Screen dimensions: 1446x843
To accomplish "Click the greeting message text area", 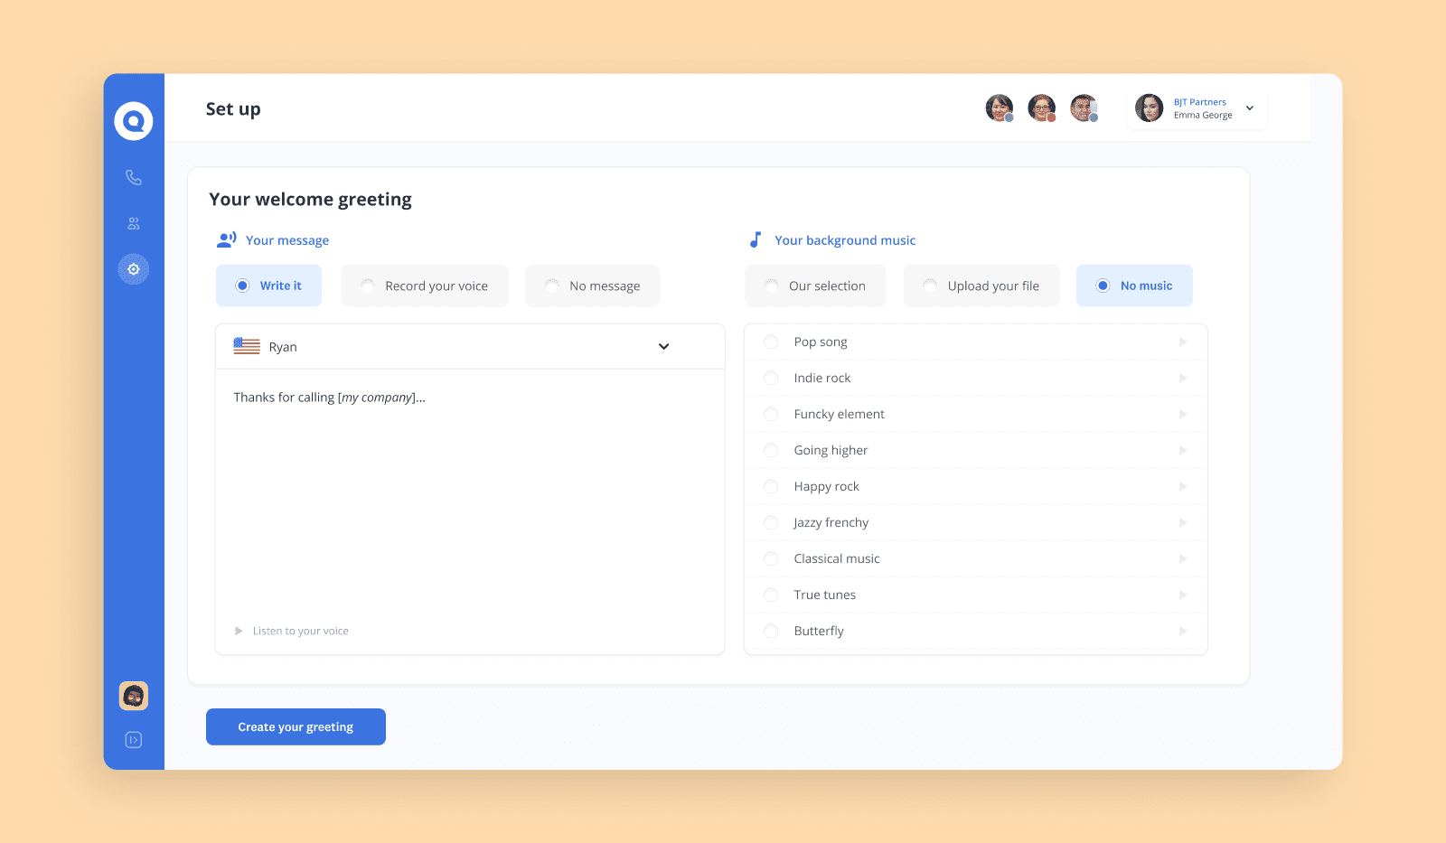I will tap(469, 497).
